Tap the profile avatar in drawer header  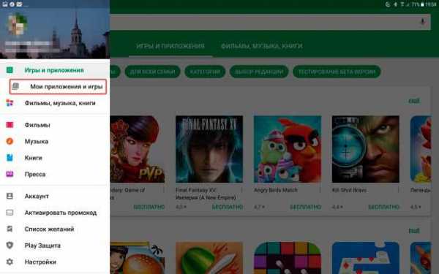17,25
